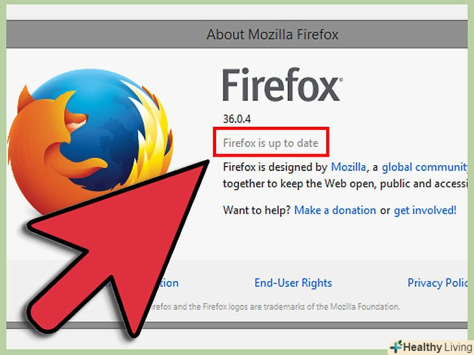The height and width of the screenshot is (355, 474).
Task: Follow the global community link
Action: pyautogui.click(x=425, y=167)
